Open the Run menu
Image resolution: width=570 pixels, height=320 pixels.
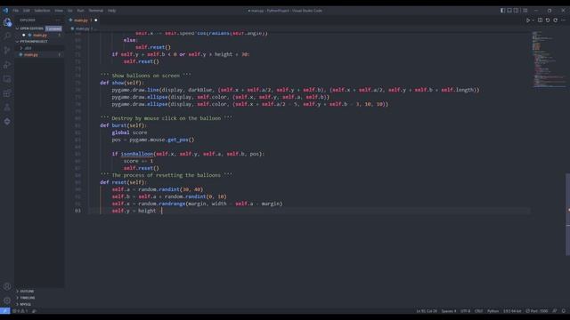(x=80, y=11)
